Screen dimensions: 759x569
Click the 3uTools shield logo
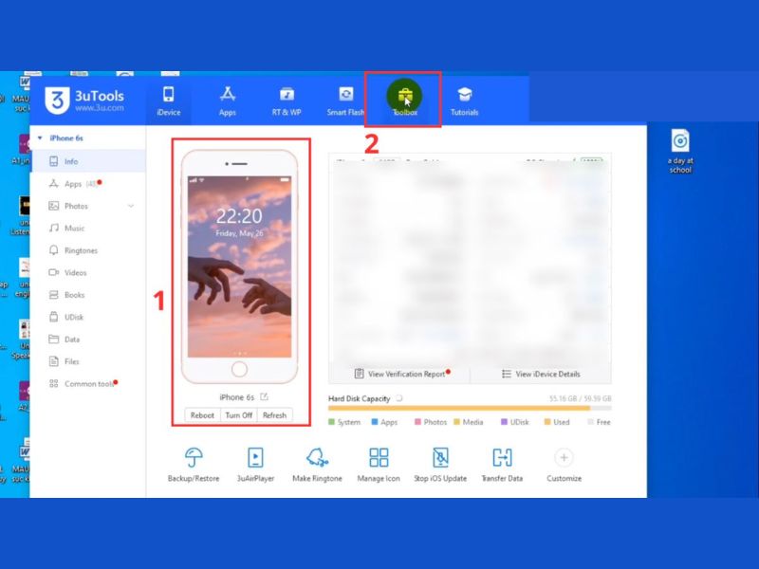click(57, 101)
